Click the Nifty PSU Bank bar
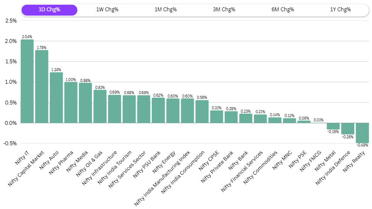This screenshot has height=209, width=372. point(158,111)
